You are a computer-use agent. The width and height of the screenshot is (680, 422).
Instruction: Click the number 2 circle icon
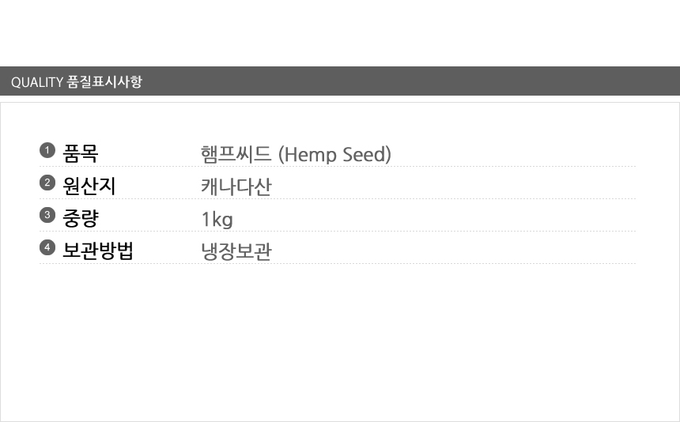[47, 183]
